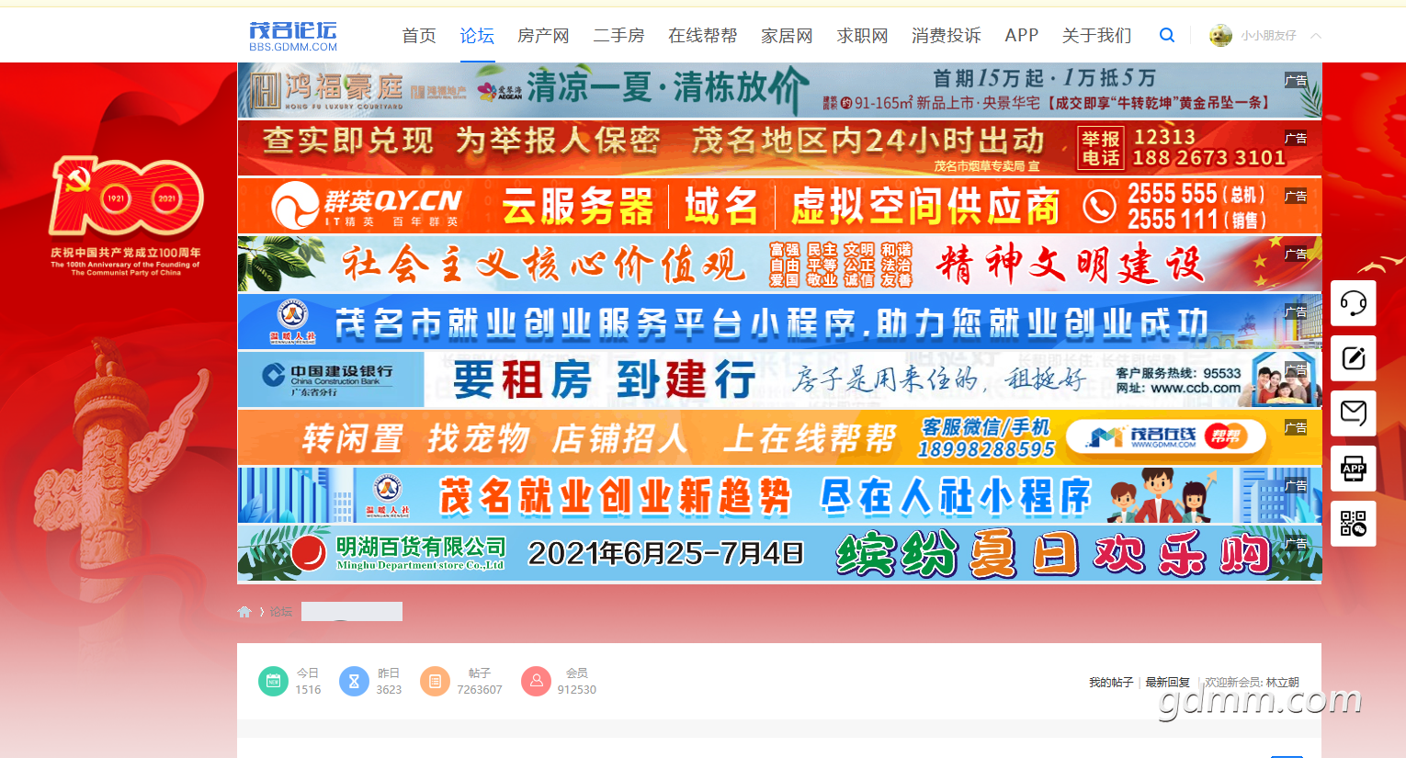Open the 明湖百货 缤纷夏日欢乐购 banner
Image resolution: width=1406 pixels, height=758 pixels.
(x=779, y=553)
